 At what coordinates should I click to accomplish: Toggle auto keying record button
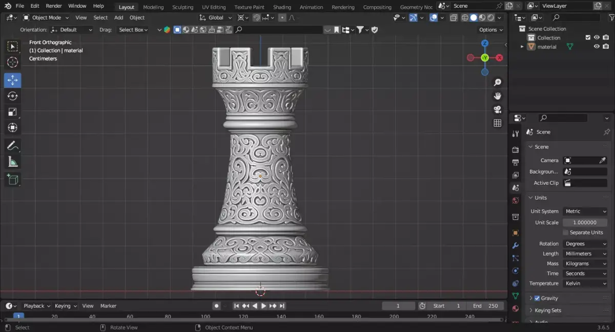216,306
